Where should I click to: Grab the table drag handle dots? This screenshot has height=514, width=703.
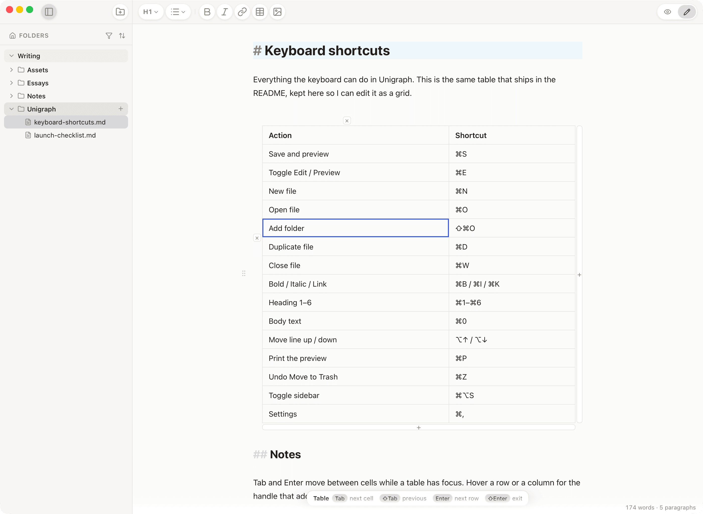[x=244, y=273]
